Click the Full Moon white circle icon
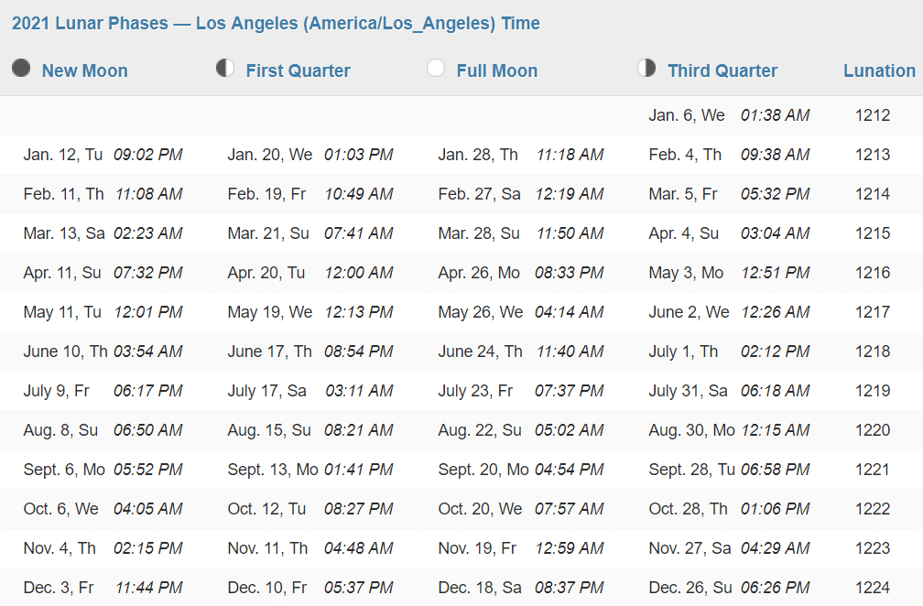The width and height of the screenshot is (923, 606). (x=436, y=68)
